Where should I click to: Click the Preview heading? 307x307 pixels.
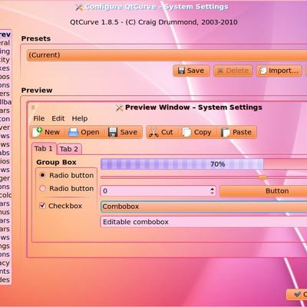pyautogui.click(x=37, y=91)
